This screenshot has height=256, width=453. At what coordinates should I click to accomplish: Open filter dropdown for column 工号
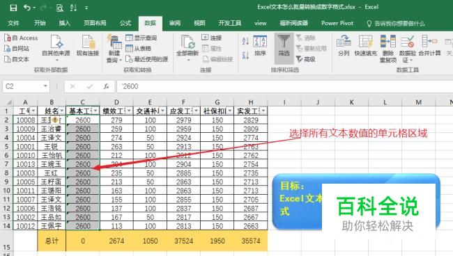(33, 111)
